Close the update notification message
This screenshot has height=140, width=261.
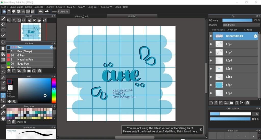(x=201, y=130)
